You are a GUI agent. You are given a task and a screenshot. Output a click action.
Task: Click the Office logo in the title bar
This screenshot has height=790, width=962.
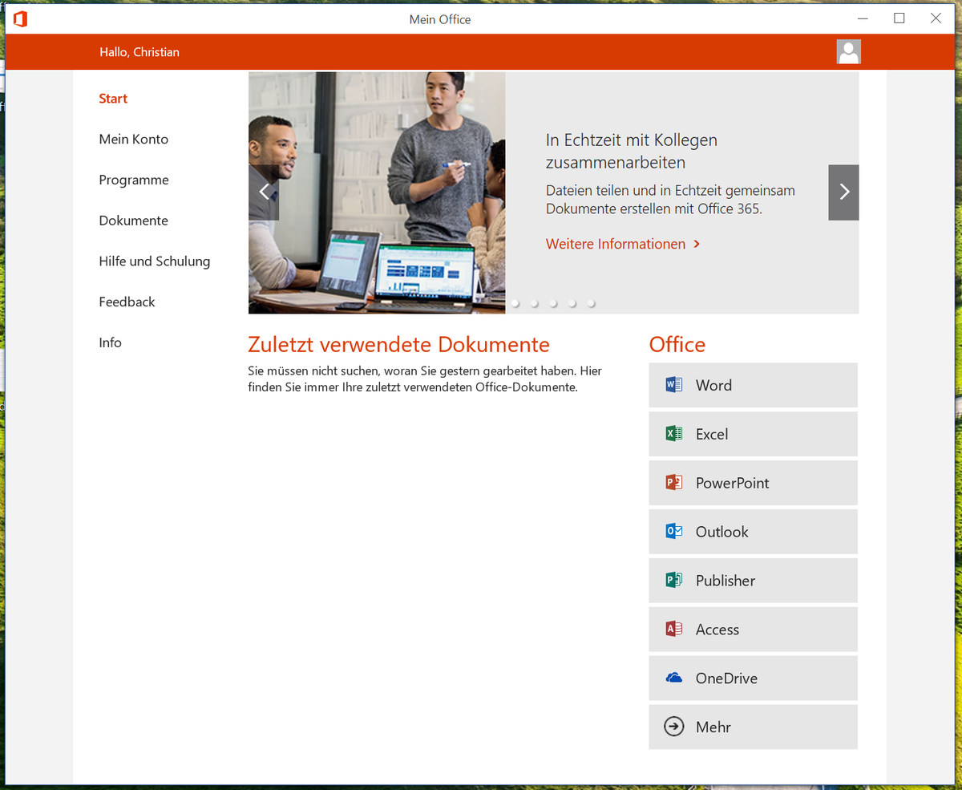[x=20, y=18]
